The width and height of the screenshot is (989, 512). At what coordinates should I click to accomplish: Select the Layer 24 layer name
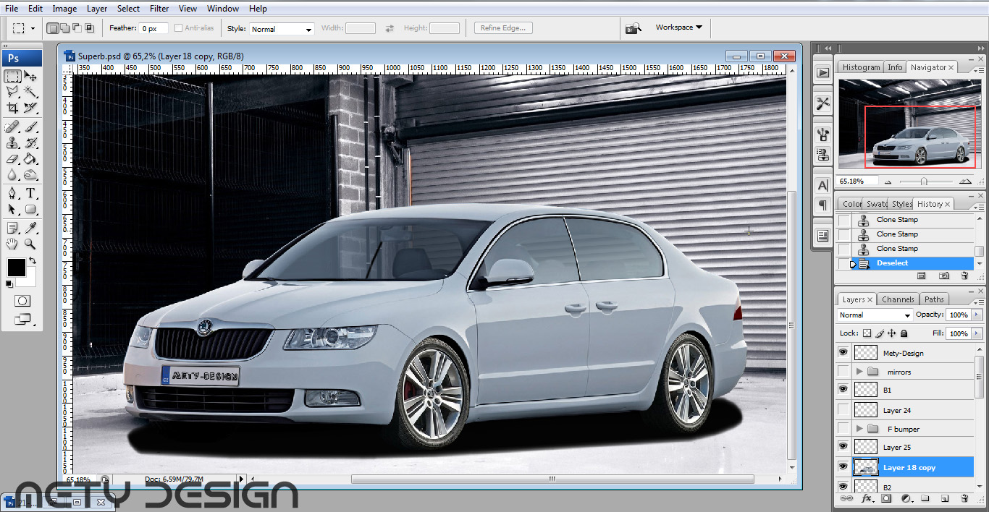[897, 411]
